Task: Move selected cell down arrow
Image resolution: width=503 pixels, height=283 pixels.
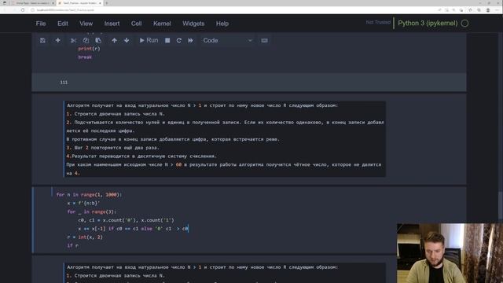Action: 127,40
